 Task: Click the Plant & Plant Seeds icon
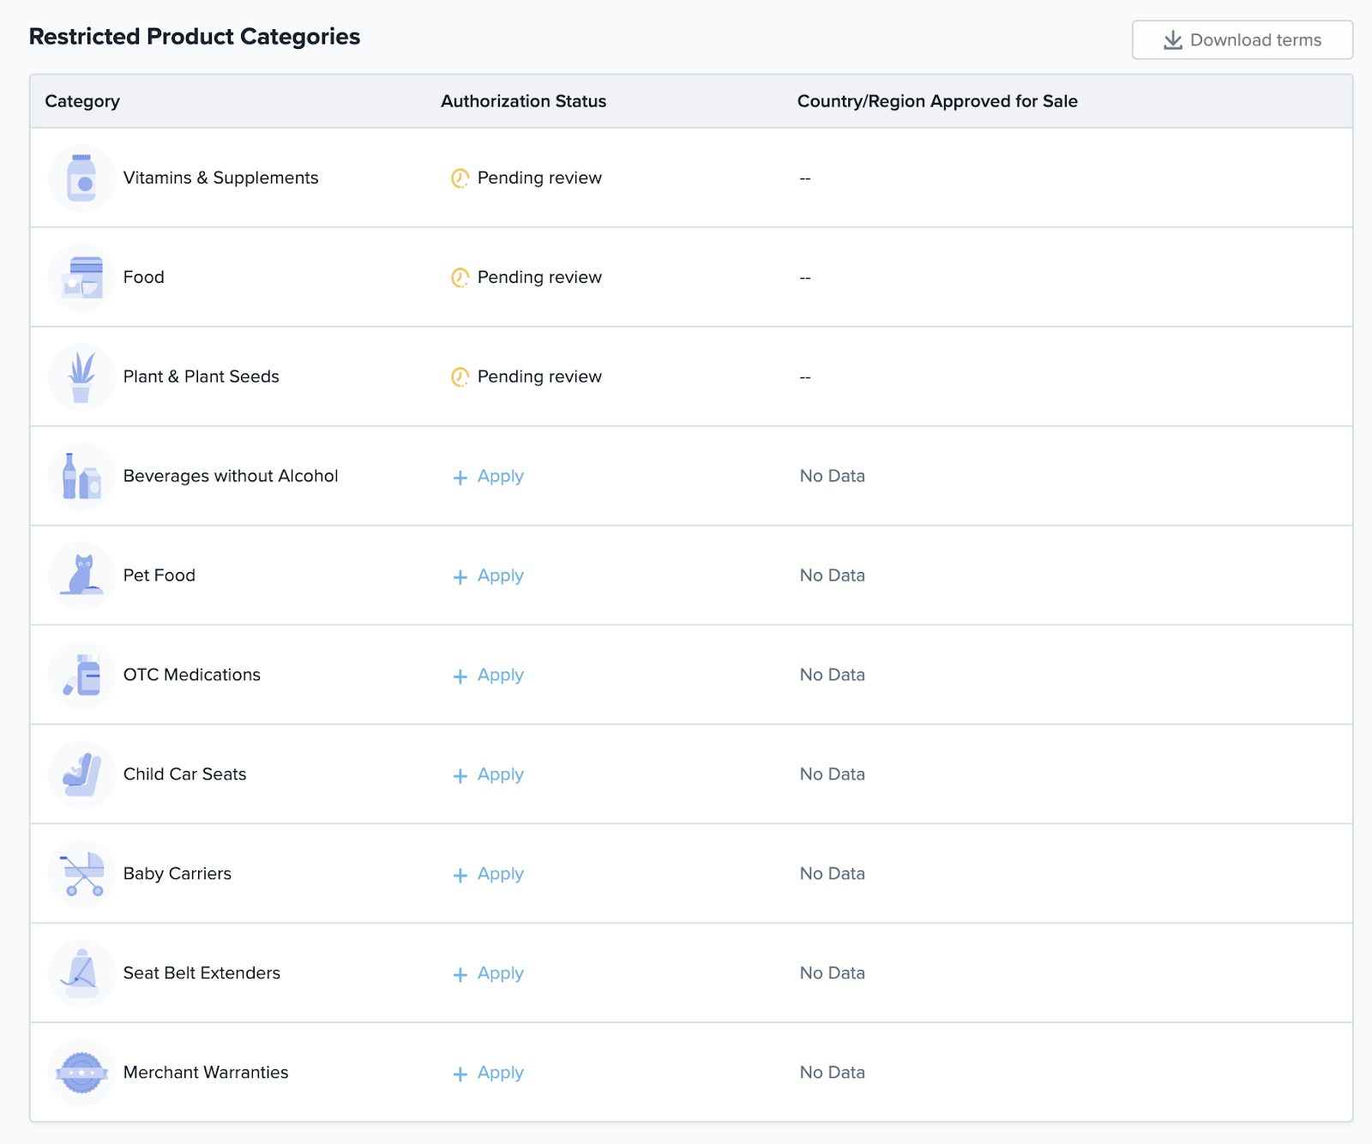81,377
